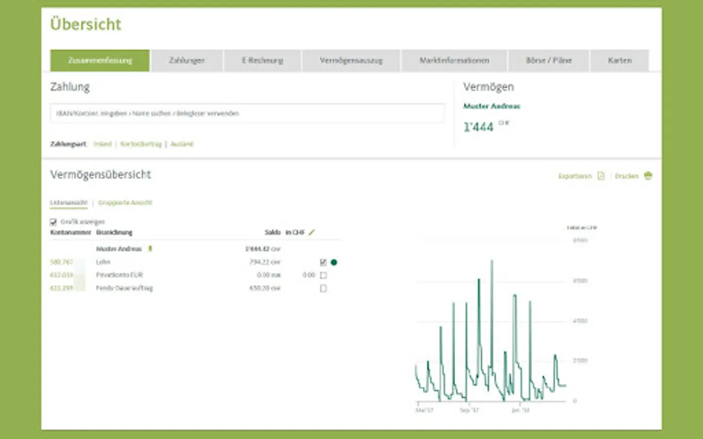Check the Privatkonto EUR graph checkbox
The height and width of the screenshot is (439, 703).
(x=323, y=275)
